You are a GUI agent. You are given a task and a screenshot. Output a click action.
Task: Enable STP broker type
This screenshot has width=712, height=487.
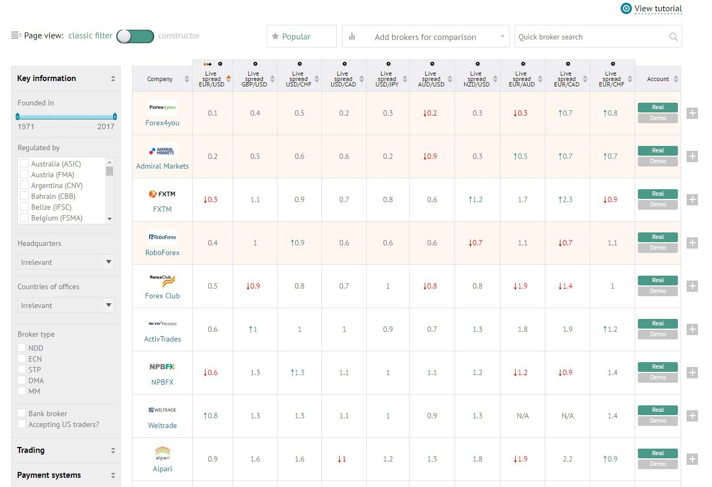tap(22, 370)
